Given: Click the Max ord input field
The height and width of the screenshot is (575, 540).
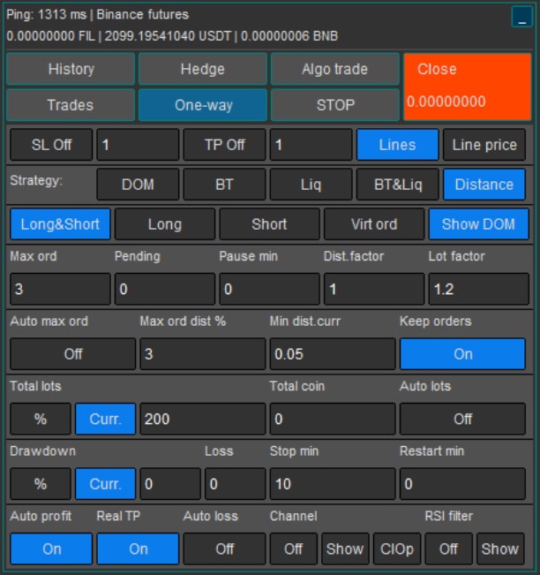Looking at the screenshot, I should point(60,289).
